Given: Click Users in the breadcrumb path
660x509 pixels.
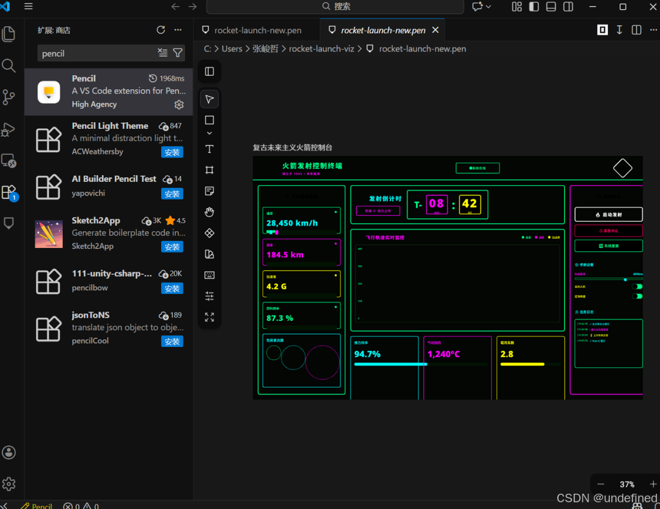Looking at the screenshot, I should 232,49.
